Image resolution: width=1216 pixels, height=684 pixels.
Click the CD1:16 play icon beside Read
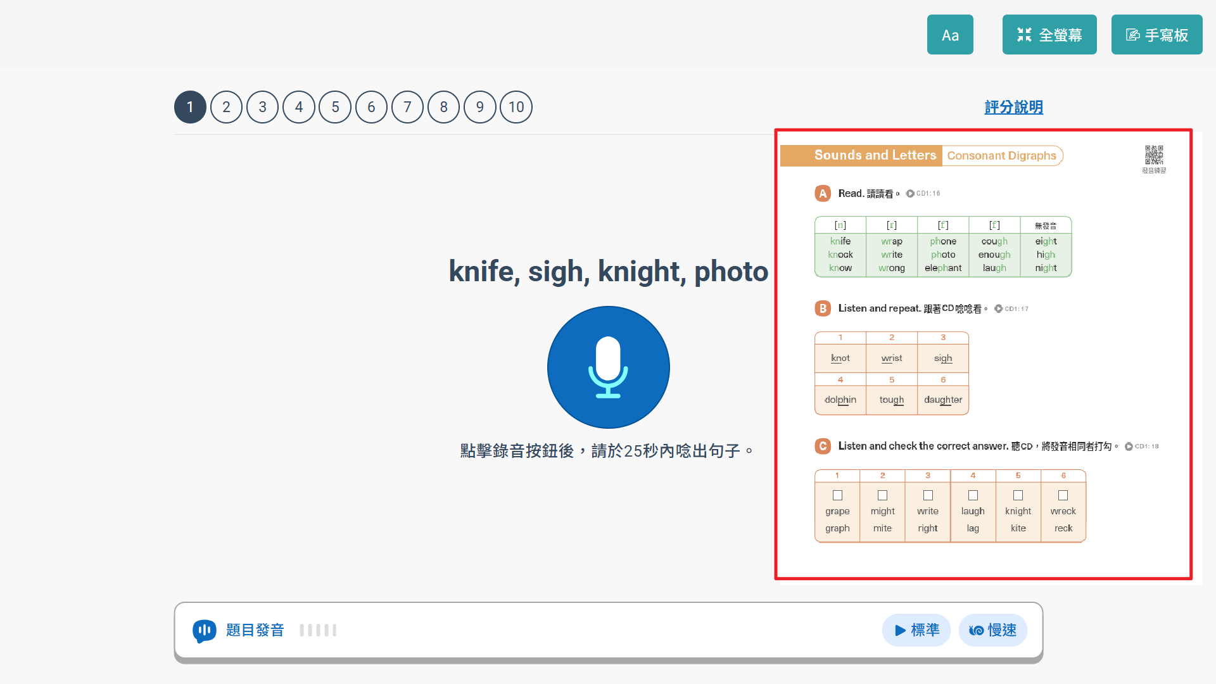pyautogui.click(x=910, y=194)
